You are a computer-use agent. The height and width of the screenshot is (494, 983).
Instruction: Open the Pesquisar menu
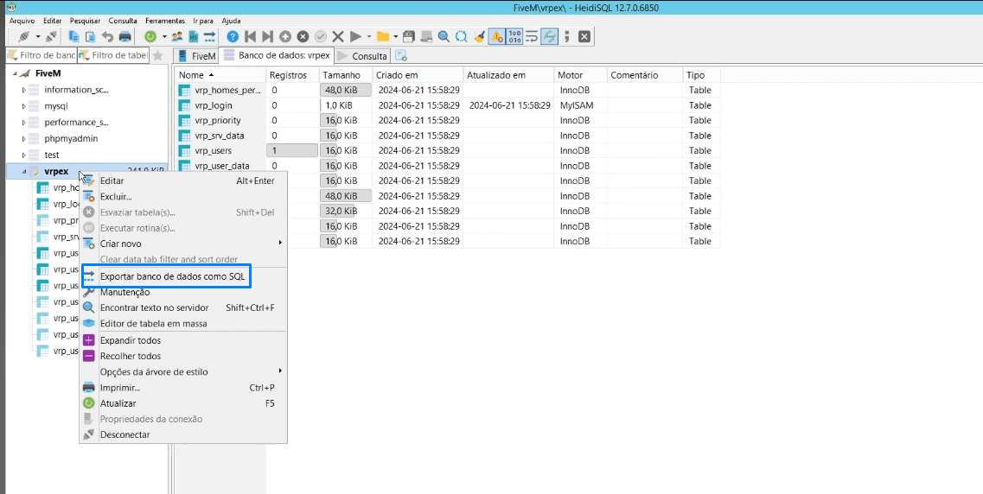tap(85, 21)
